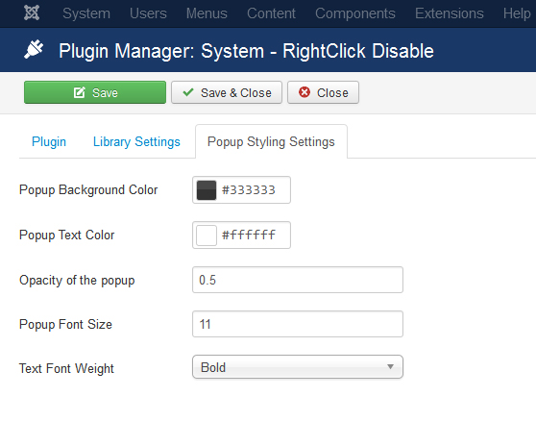This screenshot has height=446, width=536.
Task: Expand the Extensions menu
Action: click(450, 13)
